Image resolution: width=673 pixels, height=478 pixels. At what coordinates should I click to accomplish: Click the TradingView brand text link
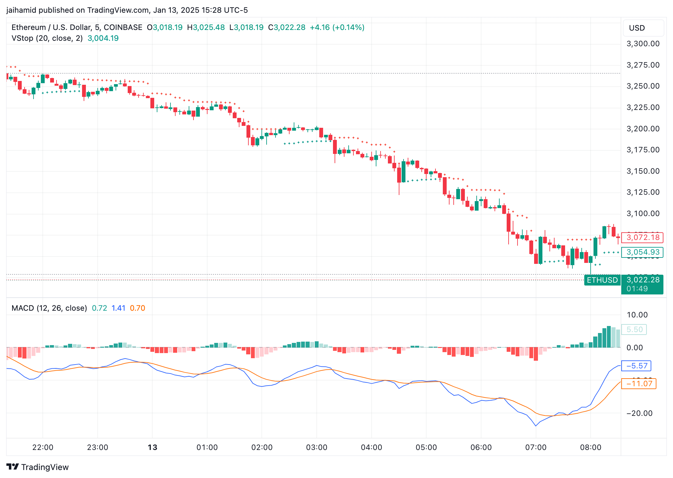(45, 467)
